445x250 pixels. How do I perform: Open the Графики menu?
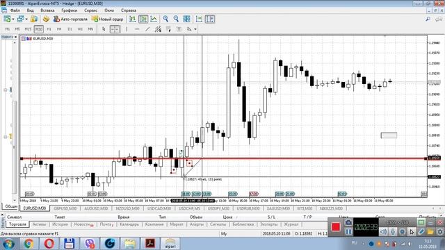(70, 10)
